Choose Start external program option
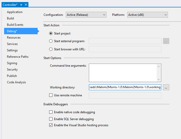Image resolution: width=181 pixels, height=139 pixels. click(51, 41)
